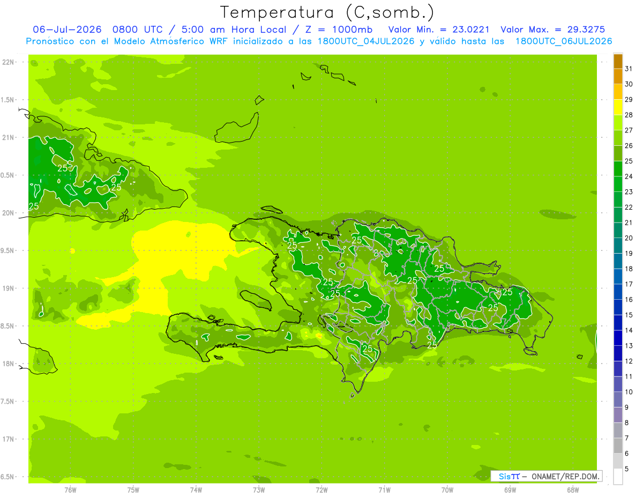
Task: Click the '1800UTC_04JUL2026' initialization time
Action: [364, 41]
